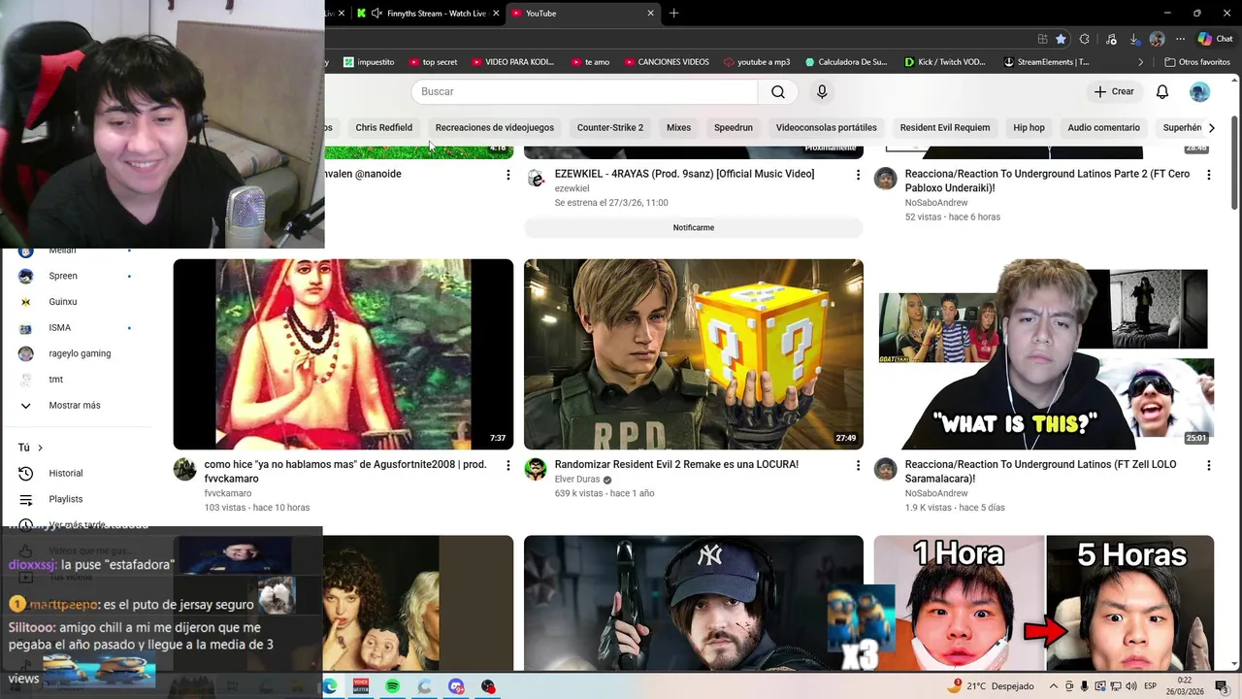This screenshot has width=1242, height=699.
Task: Activate voice search microphone icon
Action: [x=822, y=91]
